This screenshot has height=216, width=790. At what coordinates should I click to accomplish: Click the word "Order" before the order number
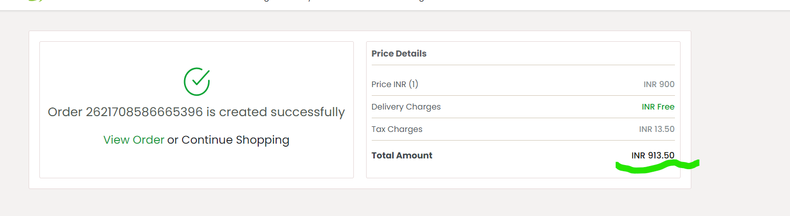coord(65,112)
